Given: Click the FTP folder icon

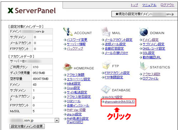Looking at the screenshot, I should 106,65.
